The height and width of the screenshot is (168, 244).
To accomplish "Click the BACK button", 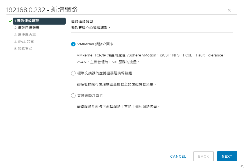I will point(203,156).
